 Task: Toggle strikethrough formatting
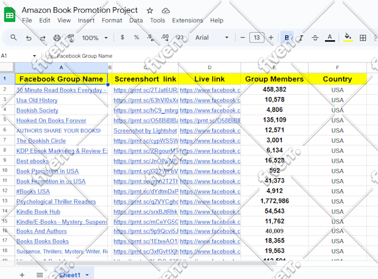(315, 38)
